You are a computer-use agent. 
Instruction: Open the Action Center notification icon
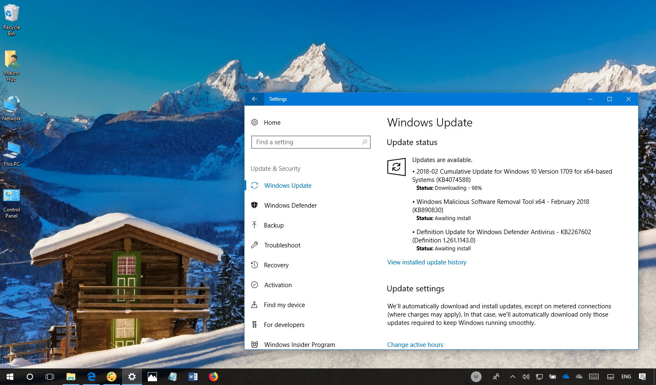[x=642, y=377]
